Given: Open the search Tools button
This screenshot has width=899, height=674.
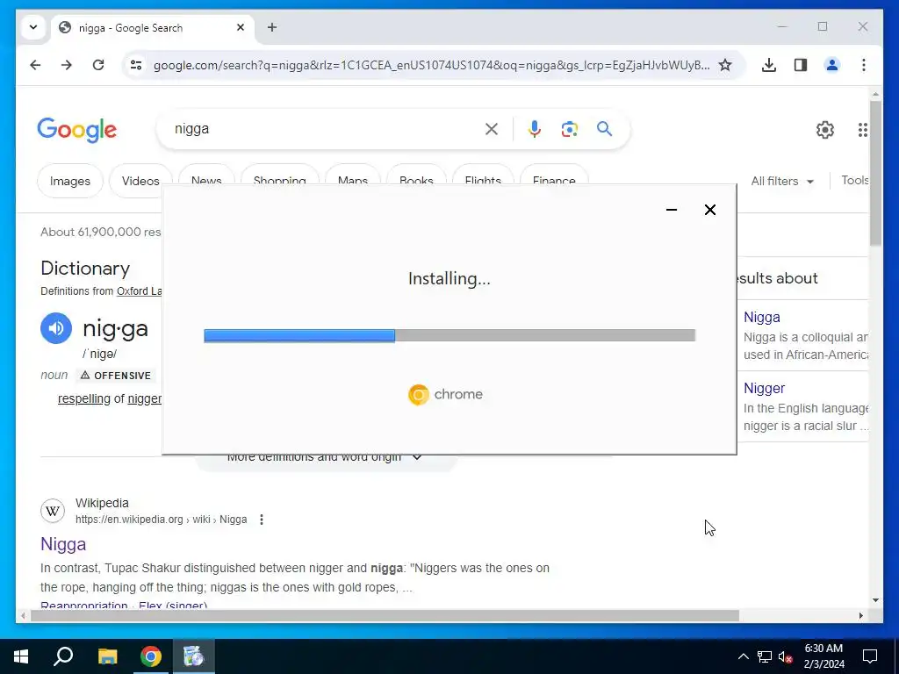Looking at the screenshot, I should [x=854, y=180].
